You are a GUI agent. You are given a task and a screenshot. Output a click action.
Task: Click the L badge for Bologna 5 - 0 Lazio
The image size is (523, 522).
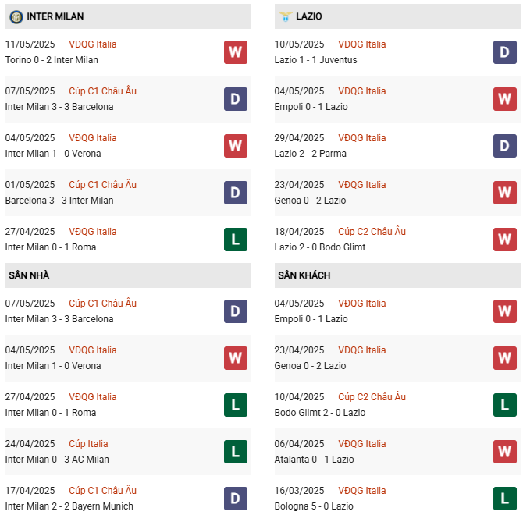(504, 499)
